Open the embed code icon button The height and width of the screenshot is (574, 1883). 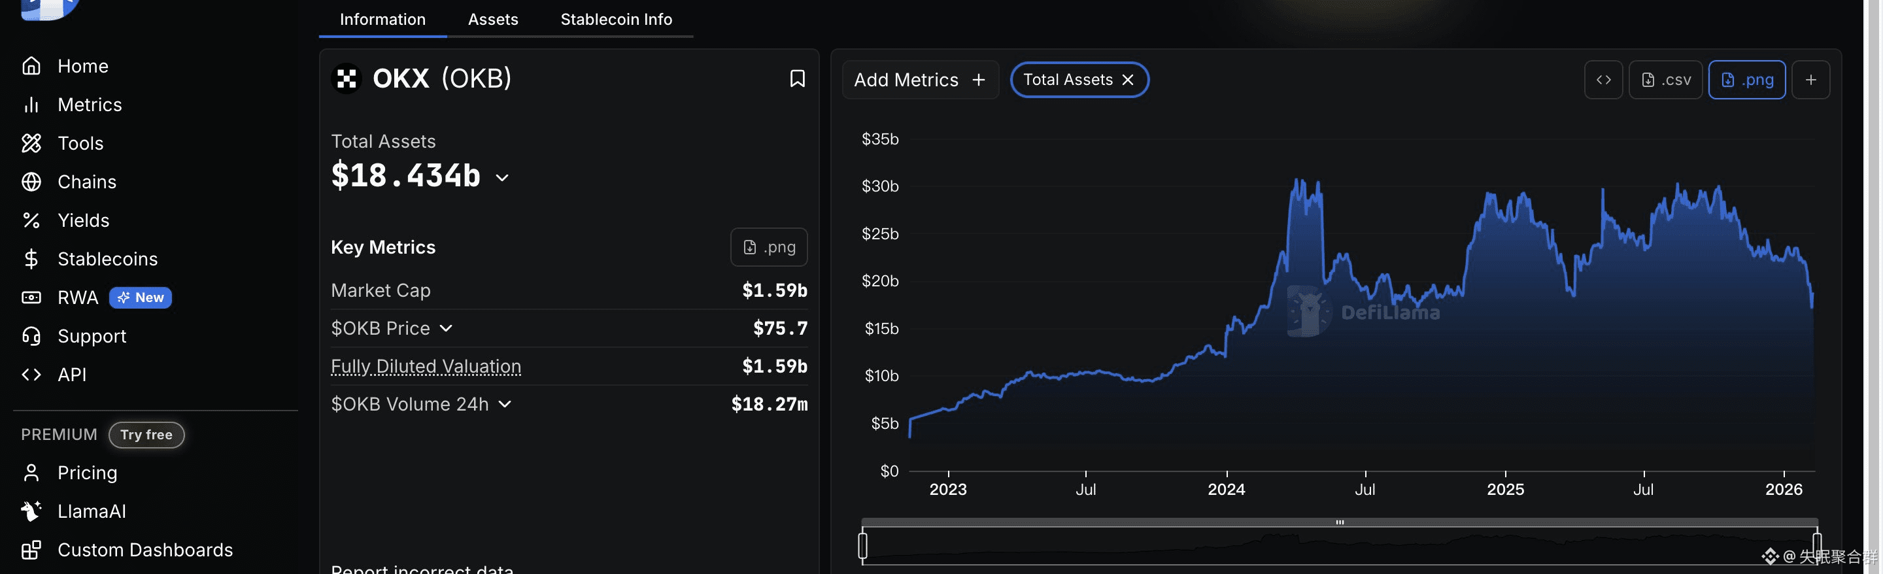coord(1603,80)
